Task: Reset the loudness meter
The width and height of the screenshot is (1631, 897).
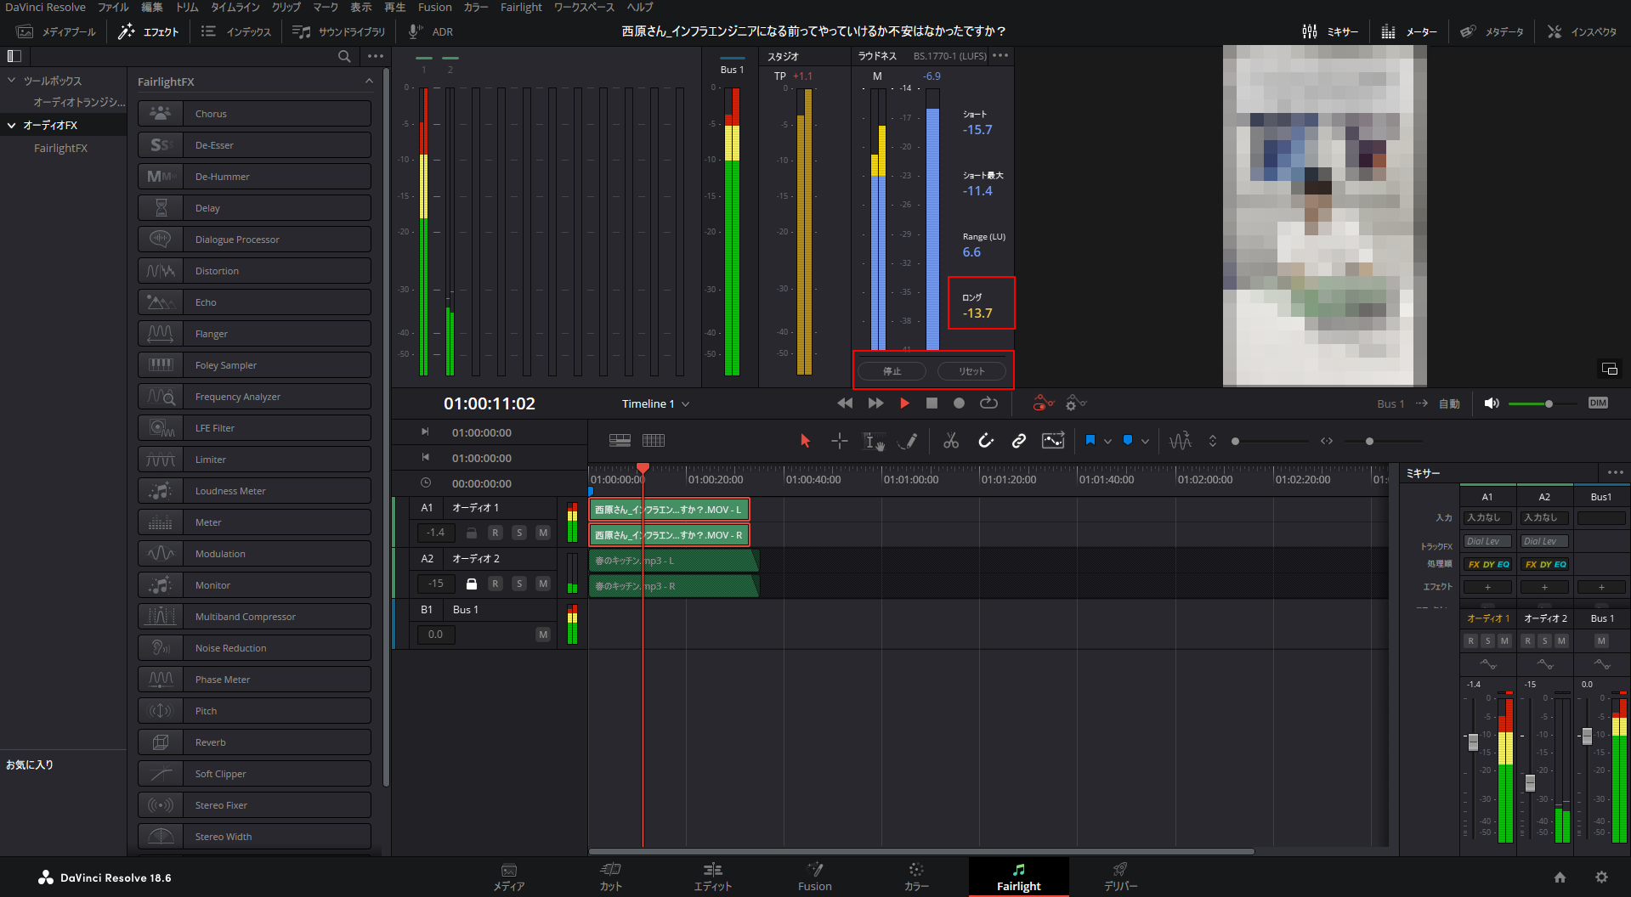Action: point(971,371)
